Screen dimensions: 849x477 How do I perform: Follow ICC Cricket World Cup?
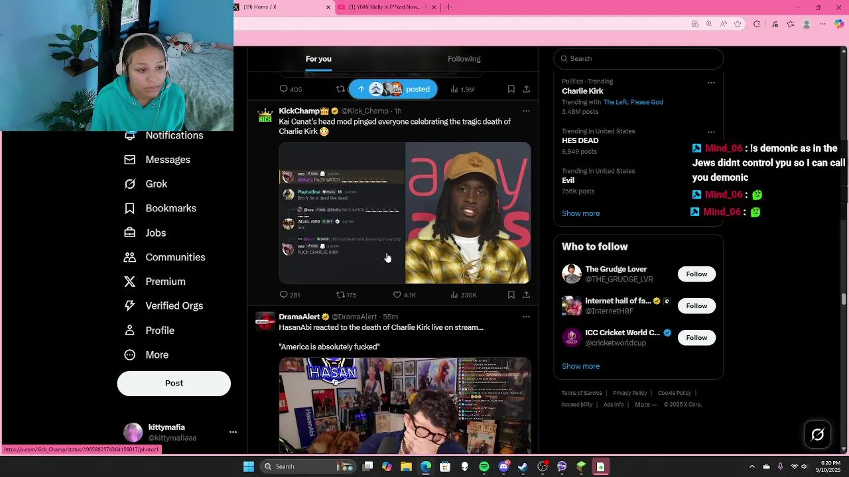point(696,338)
